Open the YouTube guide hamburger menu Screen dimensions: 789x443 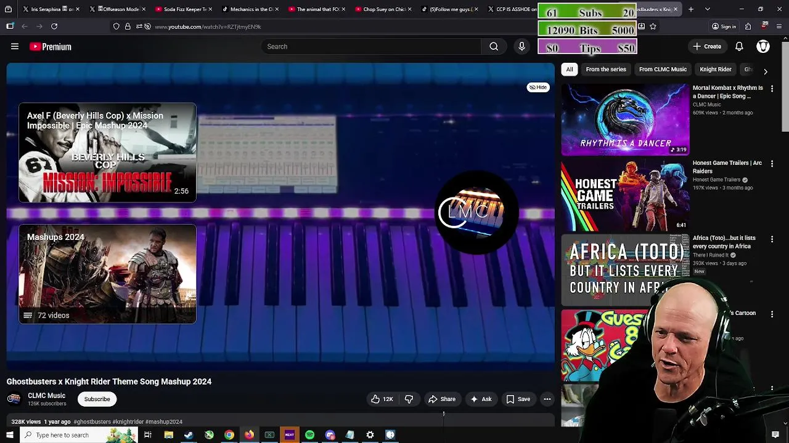[x=15, y=46]
